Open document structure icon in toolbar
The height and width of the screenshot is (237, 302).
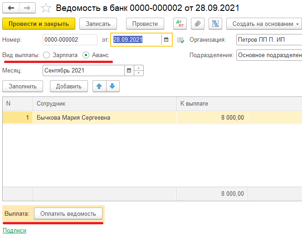pyautogui.click(x=215, y=24)
